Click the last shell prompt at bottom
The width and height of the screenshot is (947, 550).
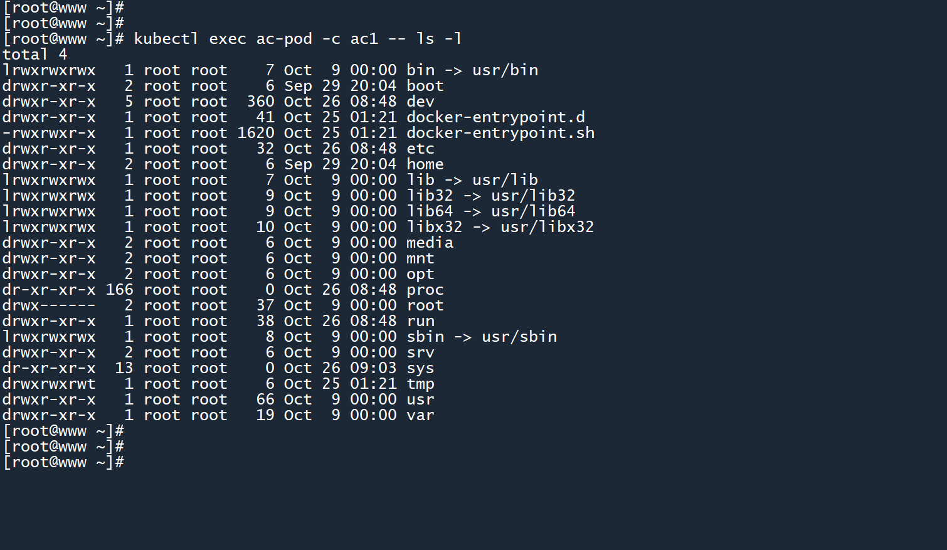63,462
